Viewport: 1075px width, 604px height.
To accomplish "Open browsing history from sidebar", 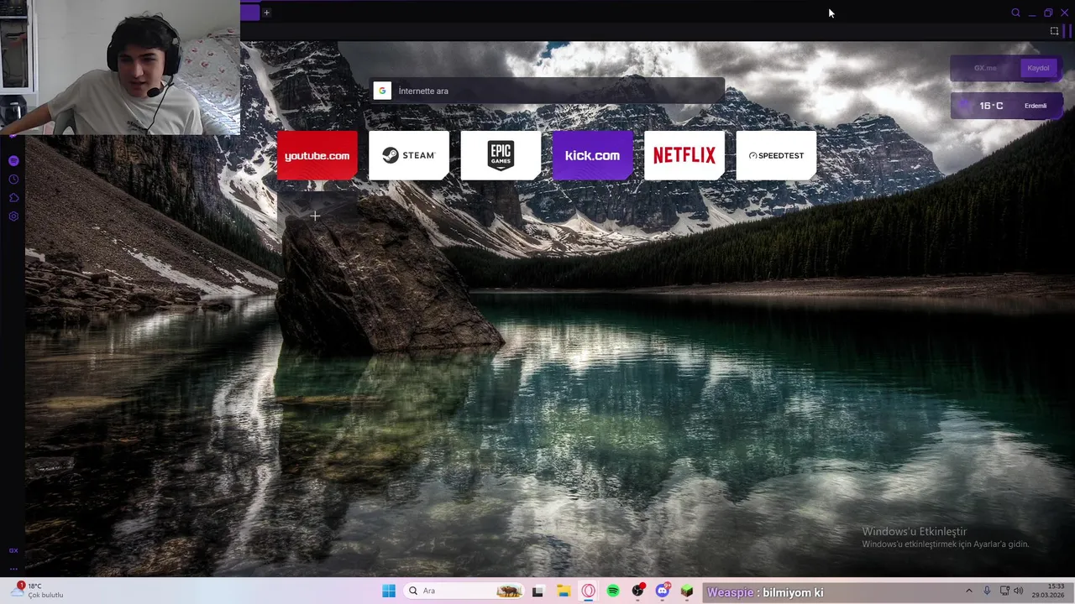I will pos(13,179).
